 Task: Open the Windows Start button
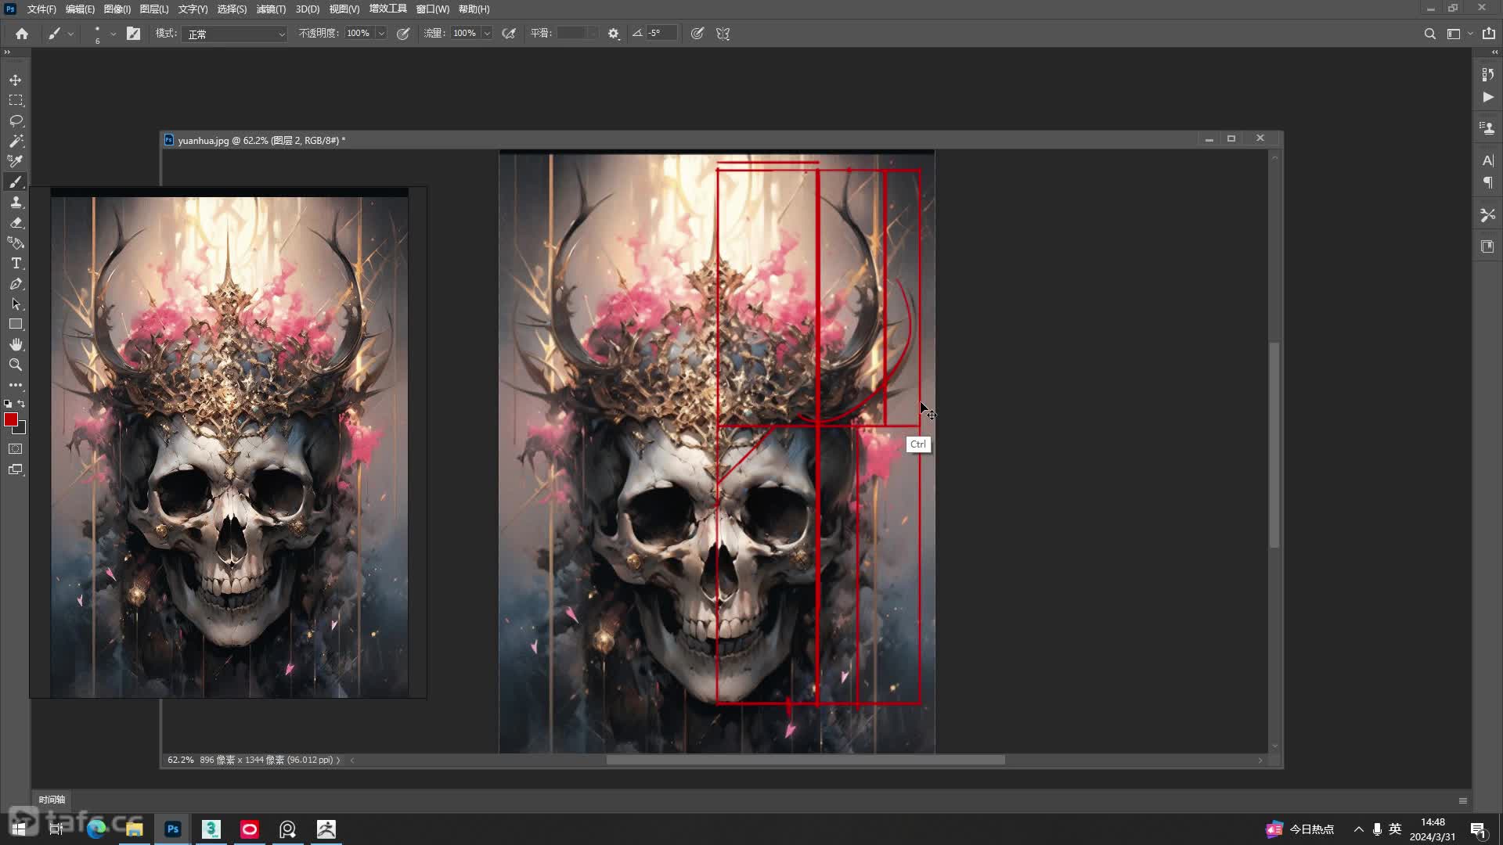tap(19, 829)
